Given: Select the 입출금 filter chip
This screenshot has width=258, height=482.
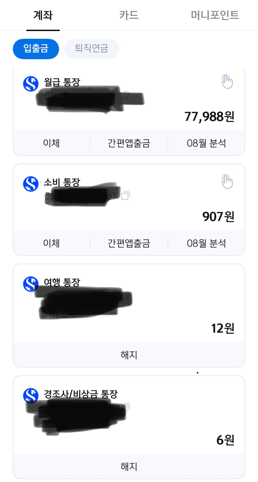Looking at the screenshot, I should click(x=36, y=49).
